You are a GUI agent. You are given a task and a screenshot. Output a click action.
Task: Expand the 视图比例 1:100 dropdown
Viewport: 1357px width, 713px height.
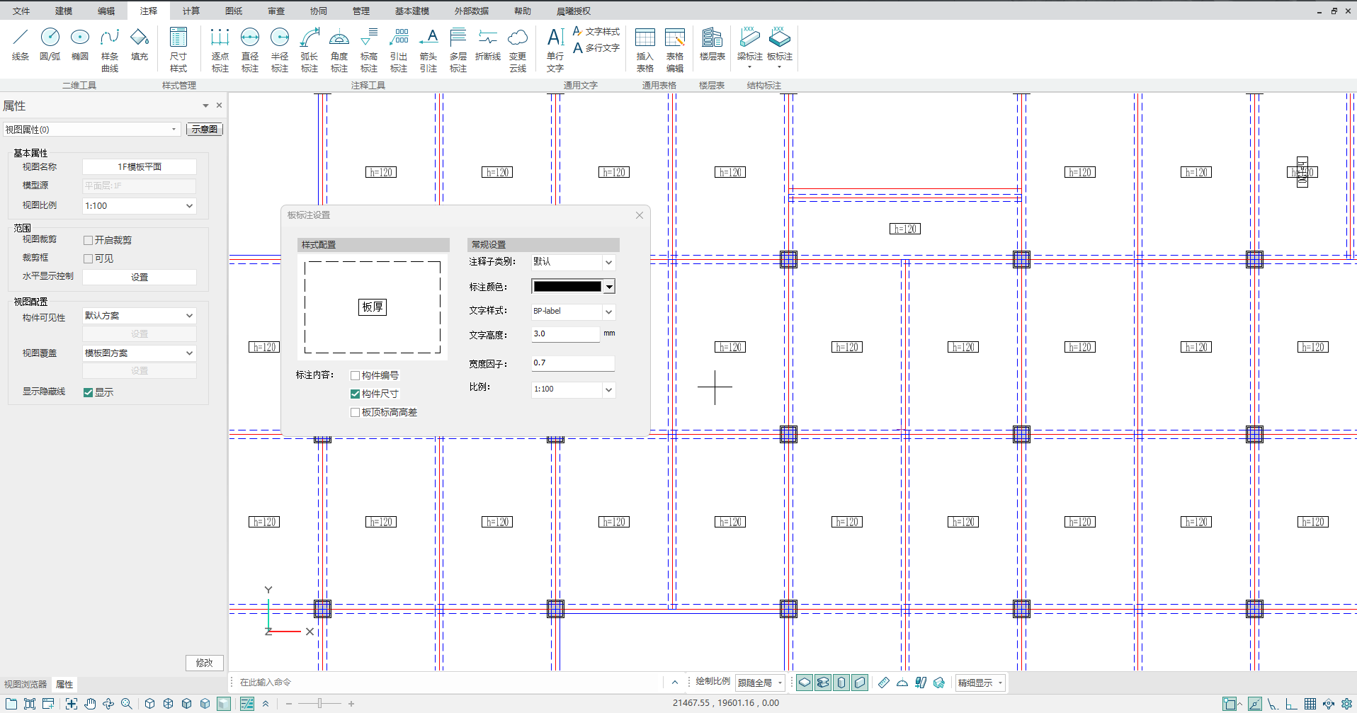189,206
